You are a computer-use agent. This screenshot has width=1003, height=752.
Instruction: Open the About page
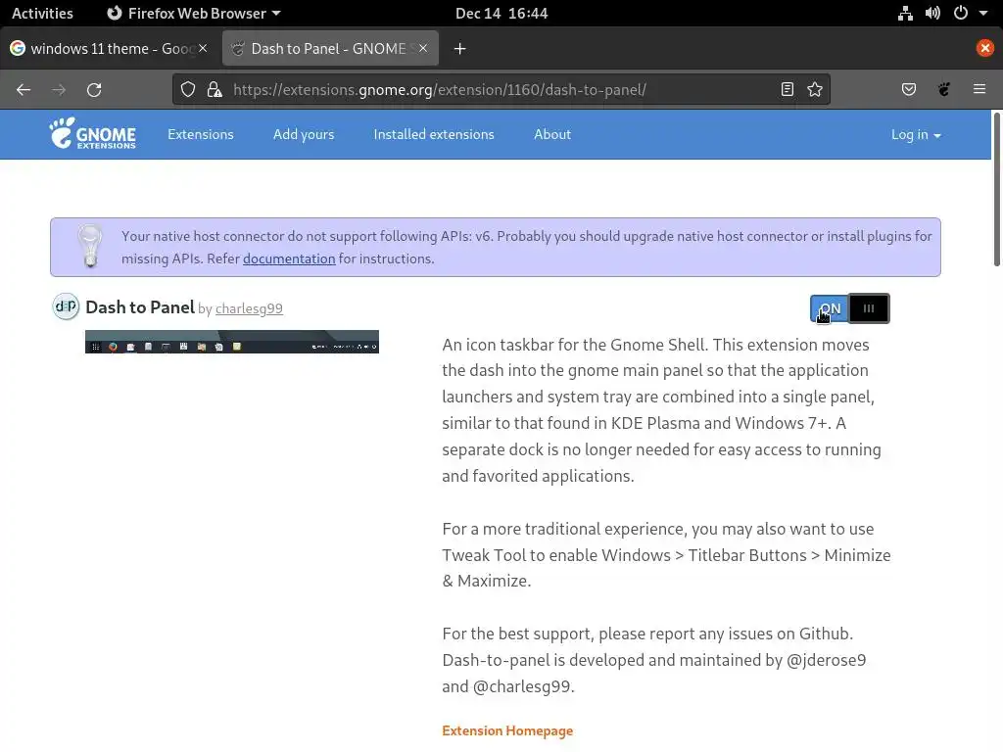[x=552, y=134]
